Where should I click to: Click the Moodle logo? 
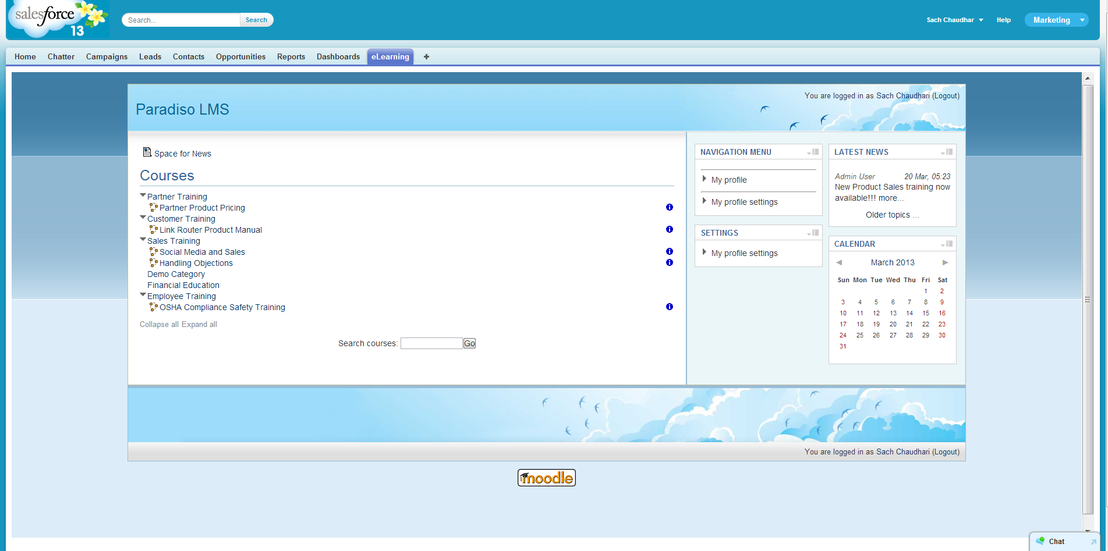tap(546, 478)
